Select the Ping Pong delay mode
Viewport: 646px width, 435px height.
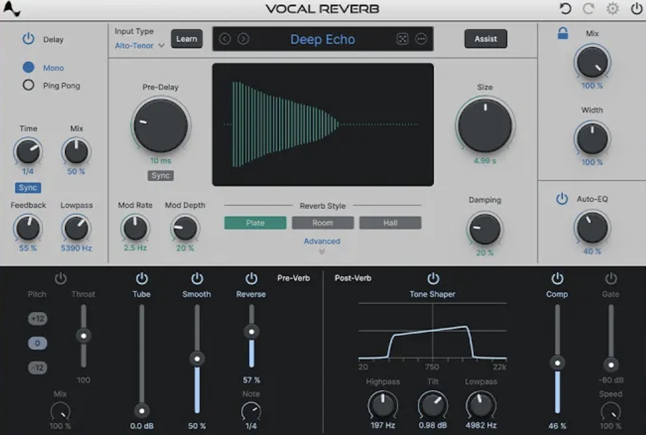tap(29, 85)
